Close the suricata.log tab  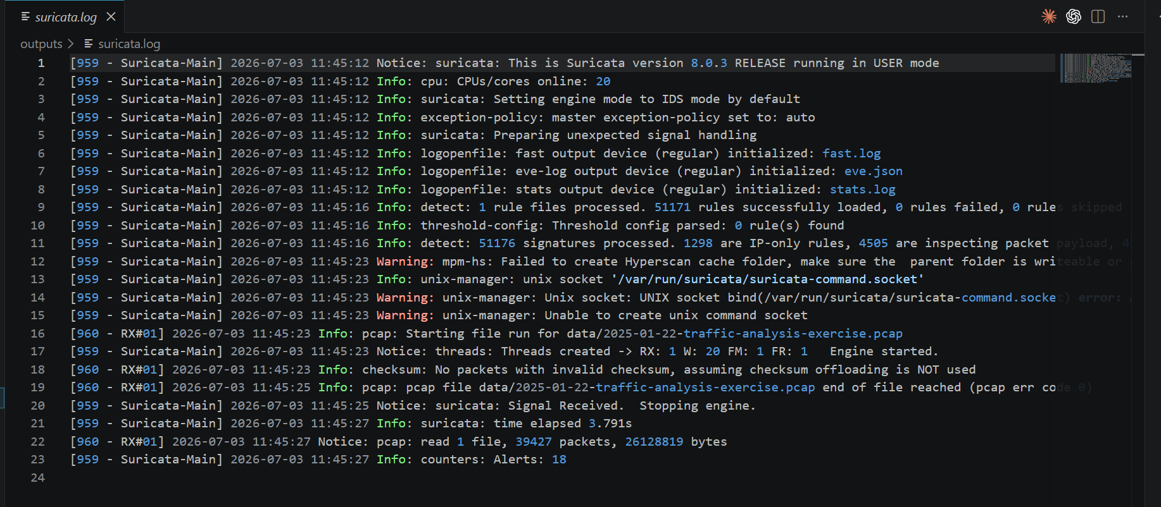[x=111, y=16]
